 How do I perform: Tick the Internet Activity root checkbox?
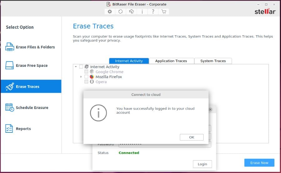point(81,67)
